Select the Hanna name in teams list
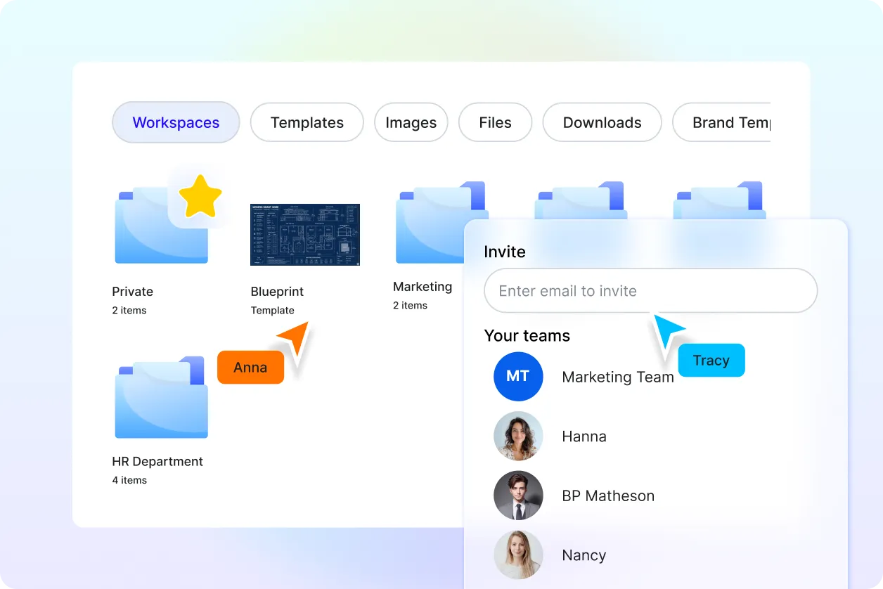The image size is (883, 589). [584, 436]
